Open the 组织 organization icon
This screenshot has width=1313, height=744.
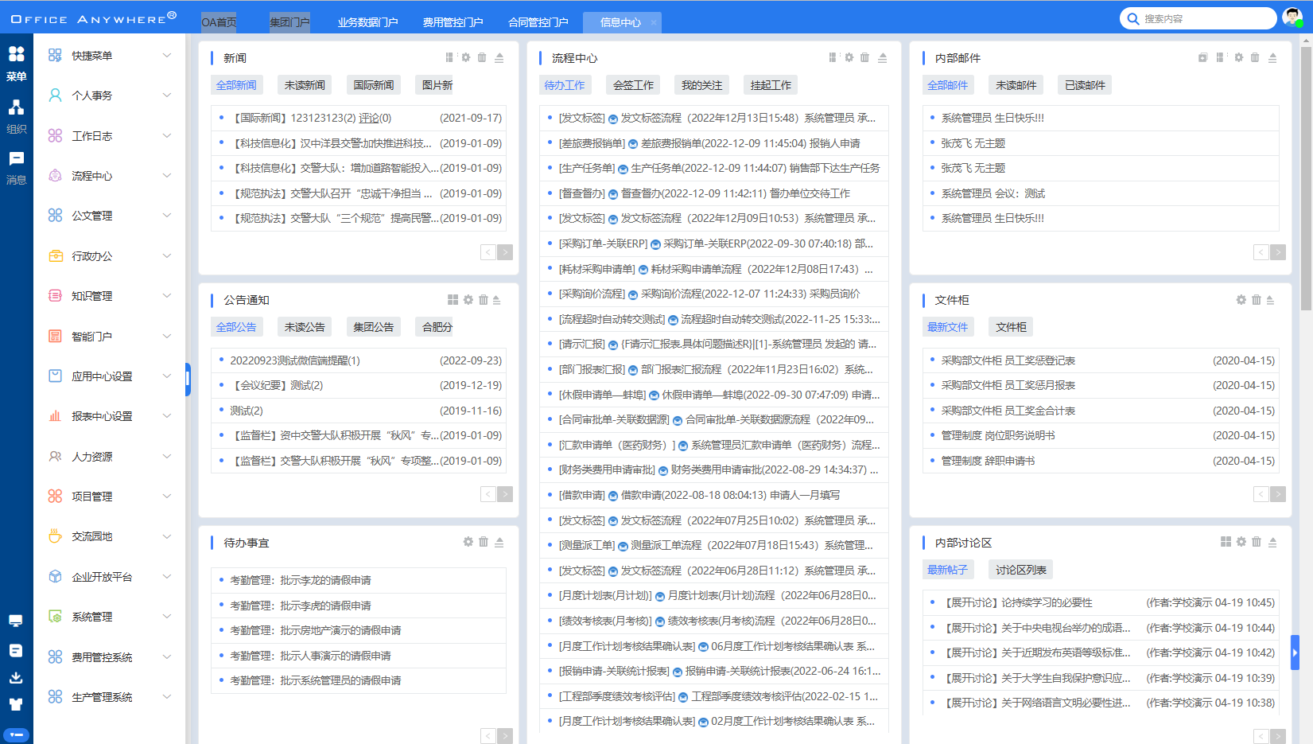coord(16,116)
